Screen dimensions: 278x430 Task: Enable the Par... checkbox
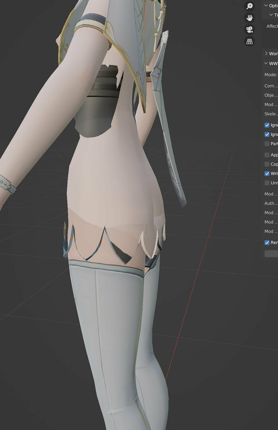(267, 144)
